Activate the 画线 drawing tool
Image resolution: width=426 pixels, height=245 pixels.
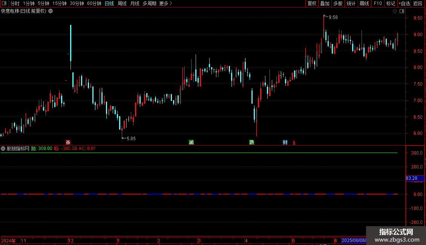364,3
